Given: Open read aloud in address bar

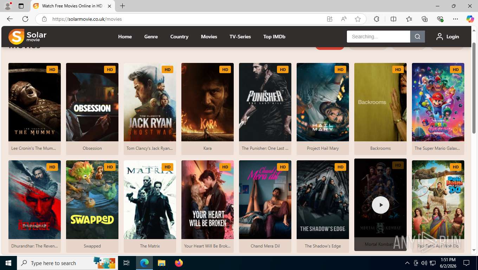Looking at the screenshot, I should [x=344, y=19].
